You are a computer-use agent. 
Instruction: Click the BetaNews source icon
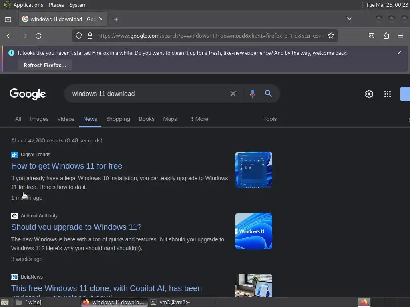tap(14, 277)
